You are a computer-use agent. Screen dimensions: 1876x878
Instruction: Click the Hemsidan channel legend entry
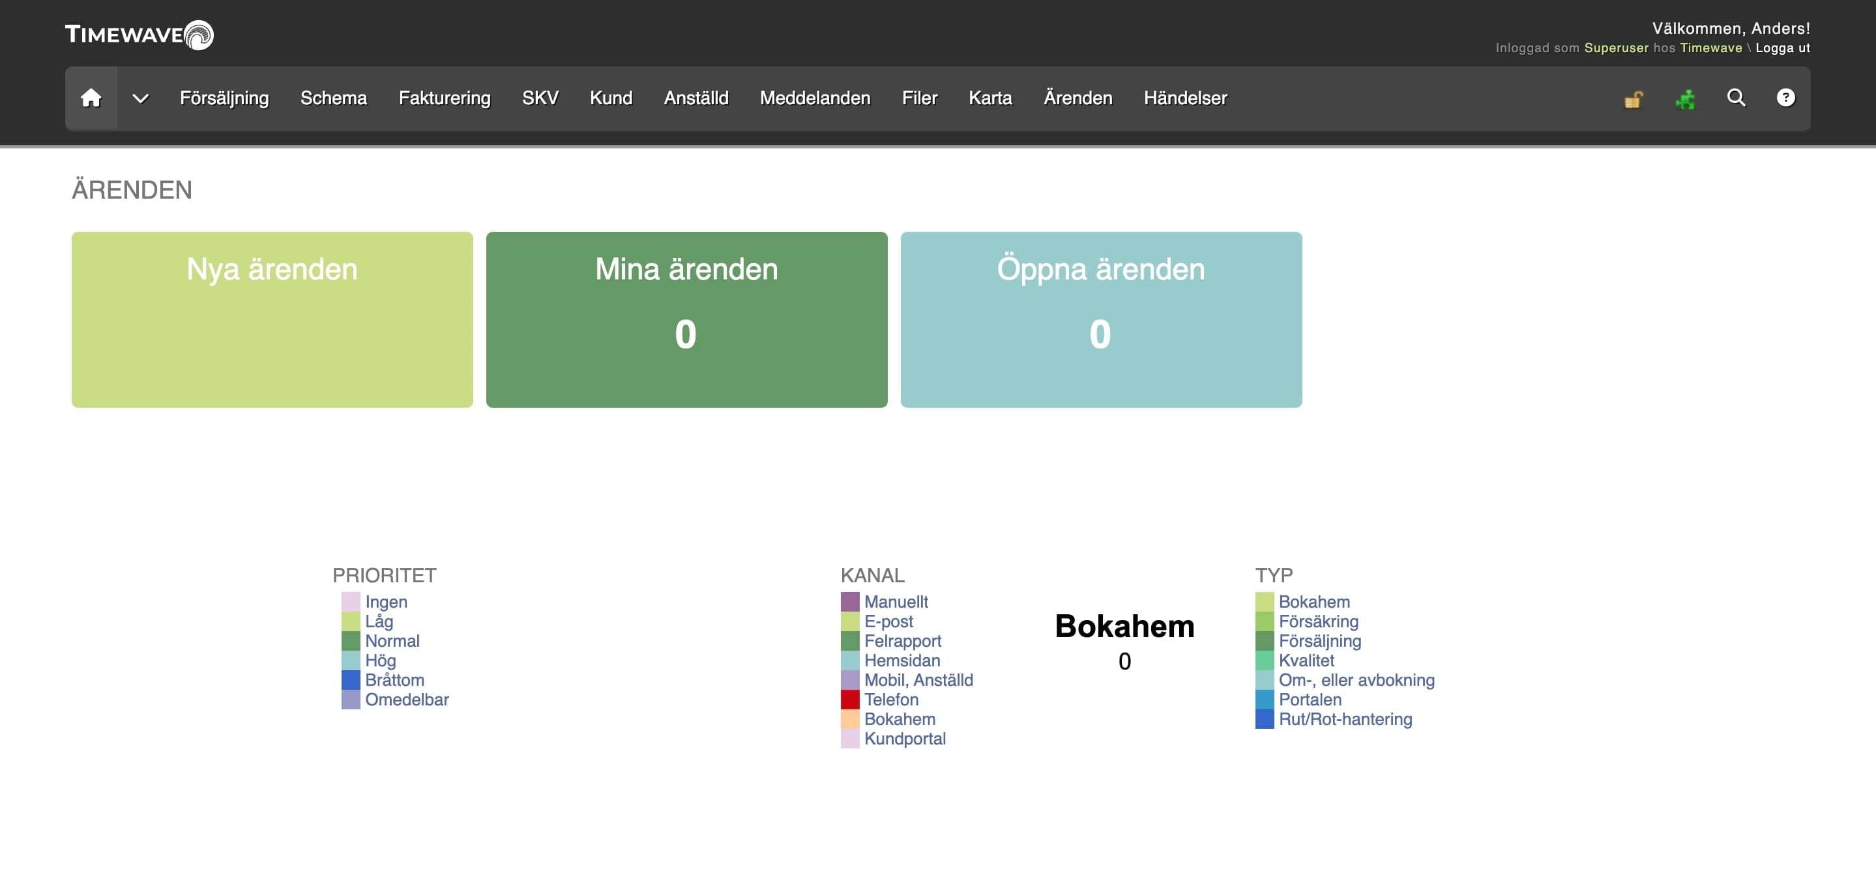click(901, 660)
